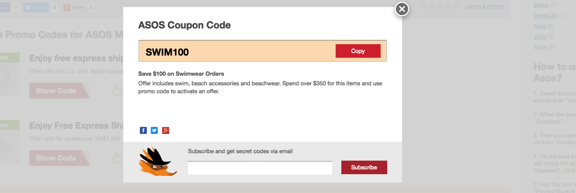
Task: Show Code for HK$1,500 shipping offer
Action: (59, 158)
